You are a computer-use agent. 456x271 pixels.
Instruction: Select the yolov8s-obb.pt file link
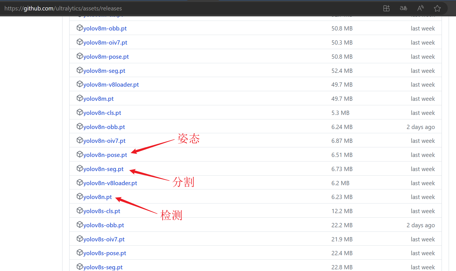pyautogui.click(x=103, y=225)
